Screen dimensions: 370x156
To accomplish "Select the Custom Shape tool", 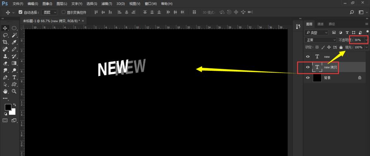I will tap(14, 84).
